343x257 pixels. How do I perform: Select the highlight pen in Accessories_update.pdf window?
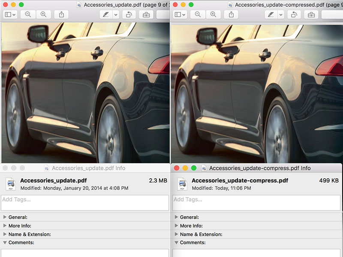click(106, 15)
